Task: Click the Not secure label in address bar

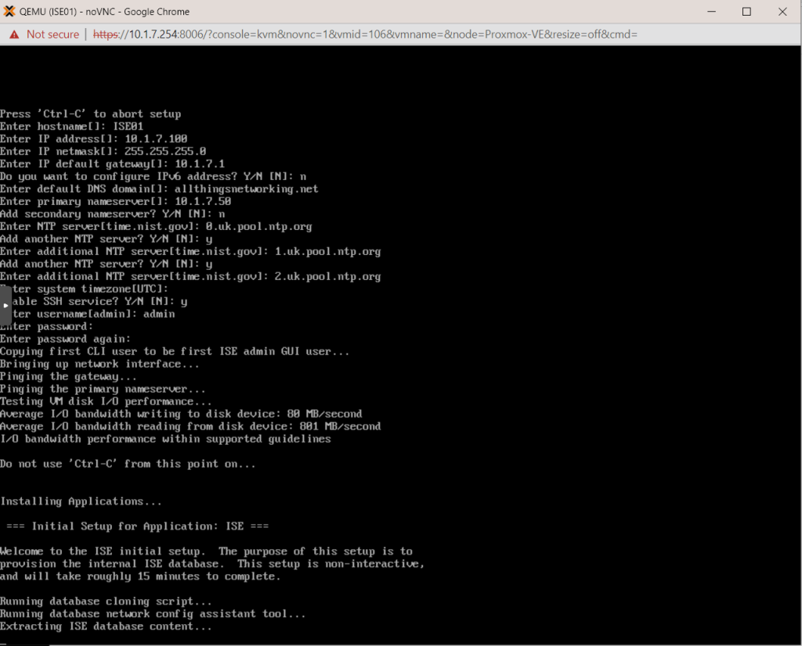Action: coord(52,34)
